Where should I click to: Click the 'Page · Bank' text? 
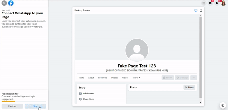point(89,99)
